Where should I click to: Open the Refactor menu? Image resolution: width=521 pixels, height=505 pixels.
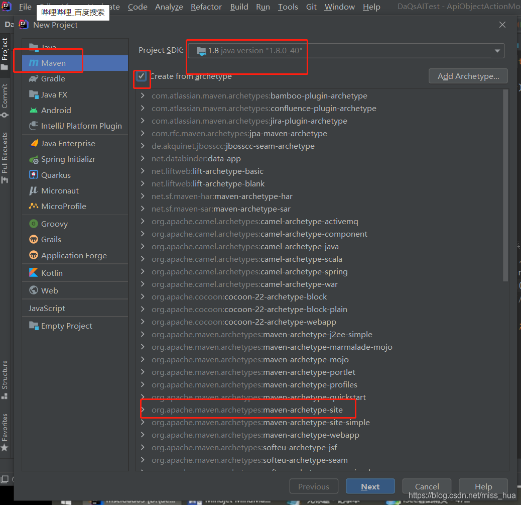(206, 7)
